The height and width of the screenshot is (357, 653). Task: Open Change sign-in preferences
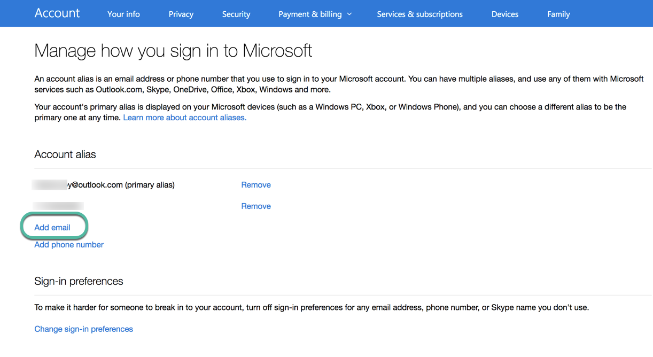tap(83, 329)
